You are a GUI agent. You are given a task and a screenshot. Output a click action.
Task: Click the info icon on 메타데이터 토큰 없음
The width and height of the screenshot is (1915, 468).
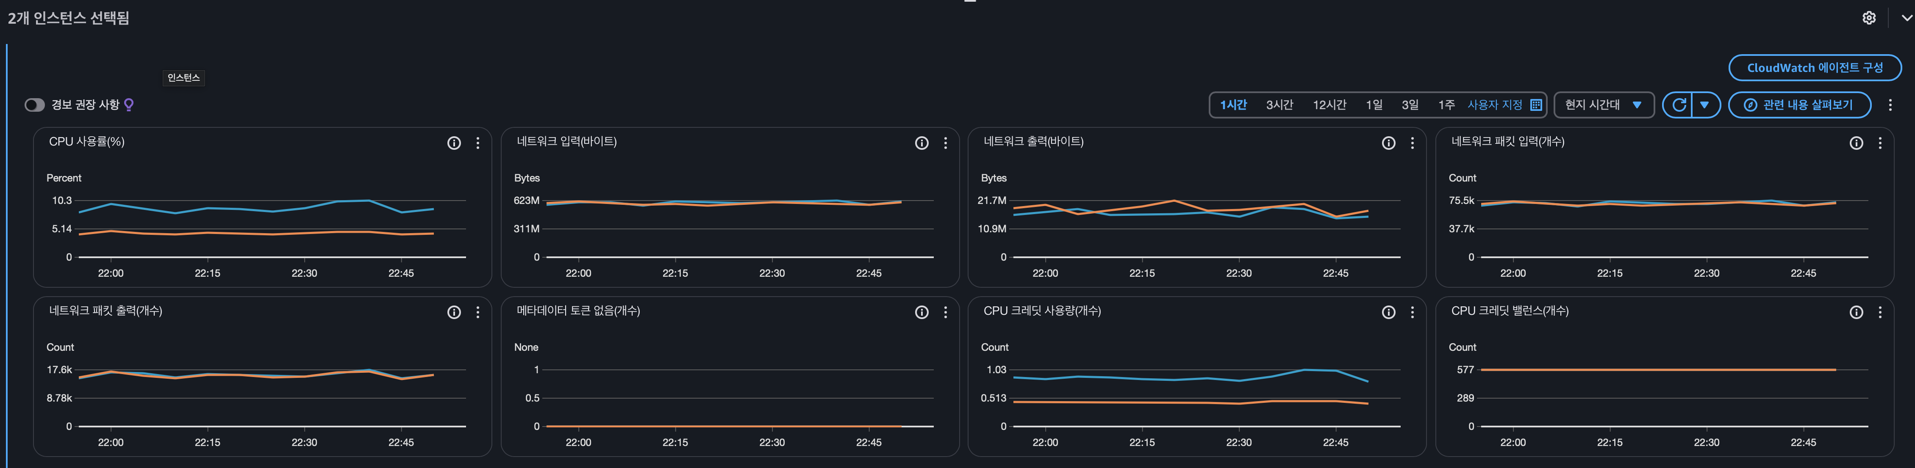[x=921, y=313]
